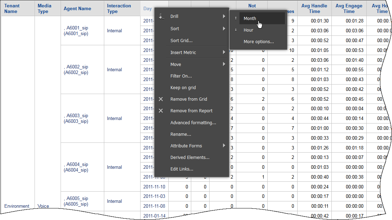Viewport: 392px width, 220px height.
Task: Expand the Move submenu arrow
Action: [x=224, y=65]
